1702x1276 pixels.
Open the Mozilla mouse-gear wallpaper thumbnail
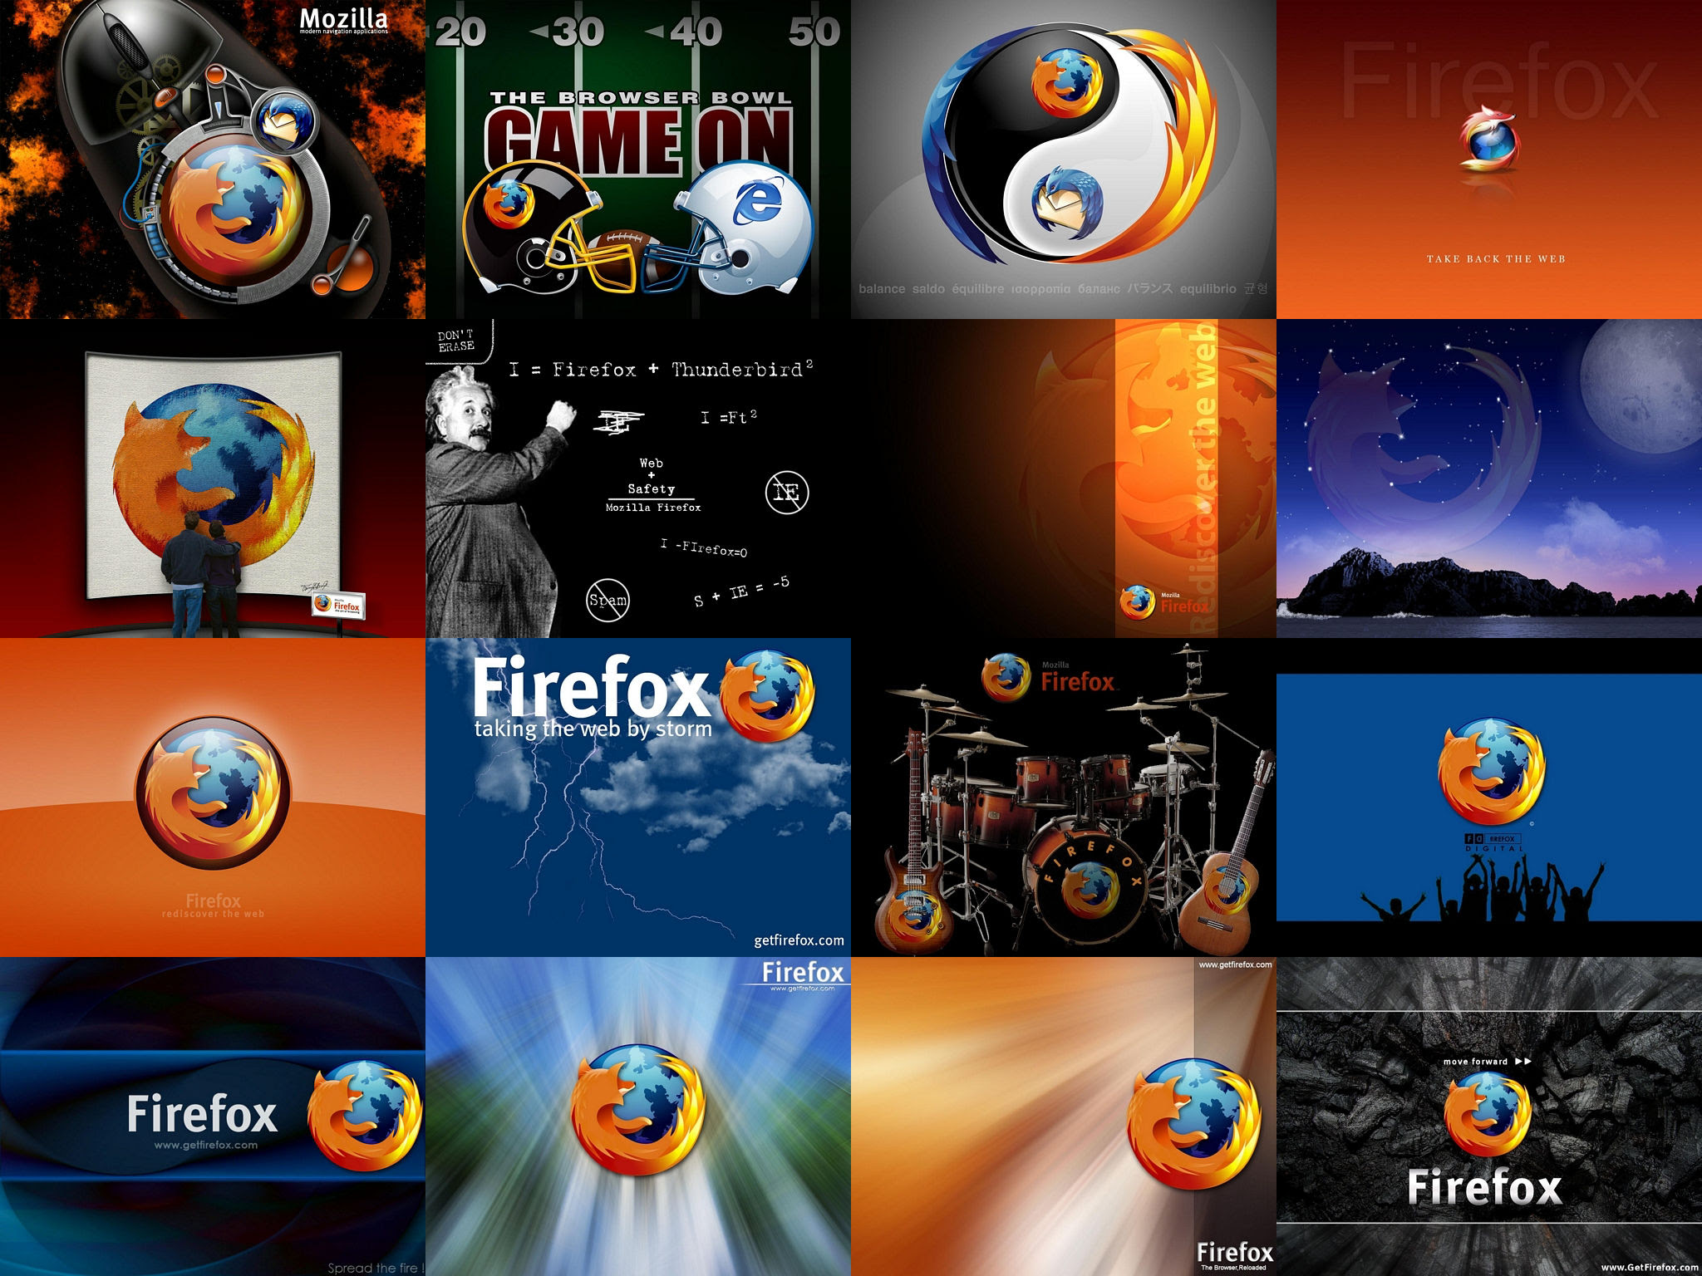pos(213,159)
